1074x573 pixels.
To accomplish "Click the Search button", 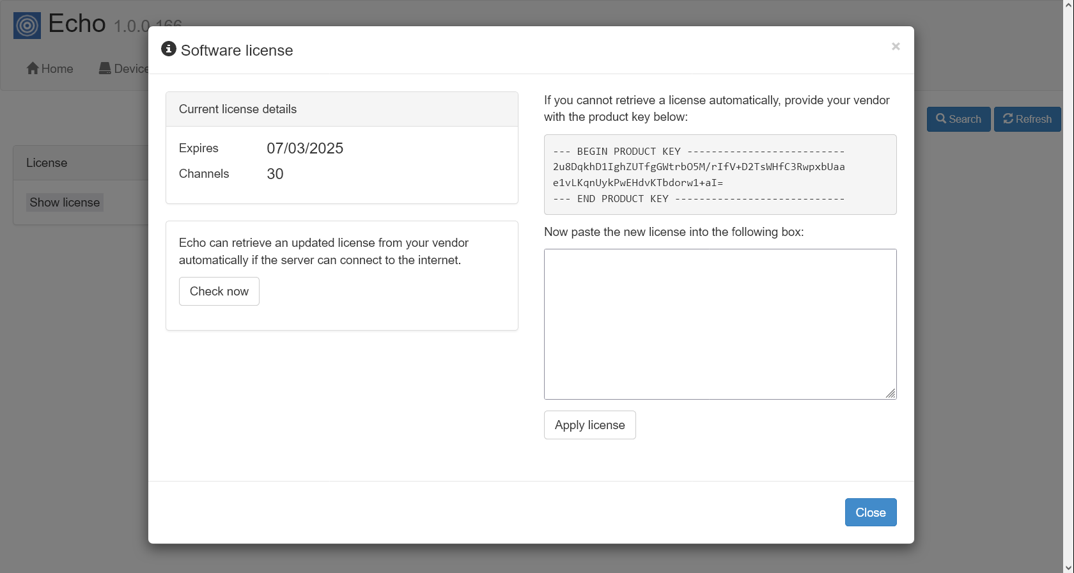I will pos(958,119).
